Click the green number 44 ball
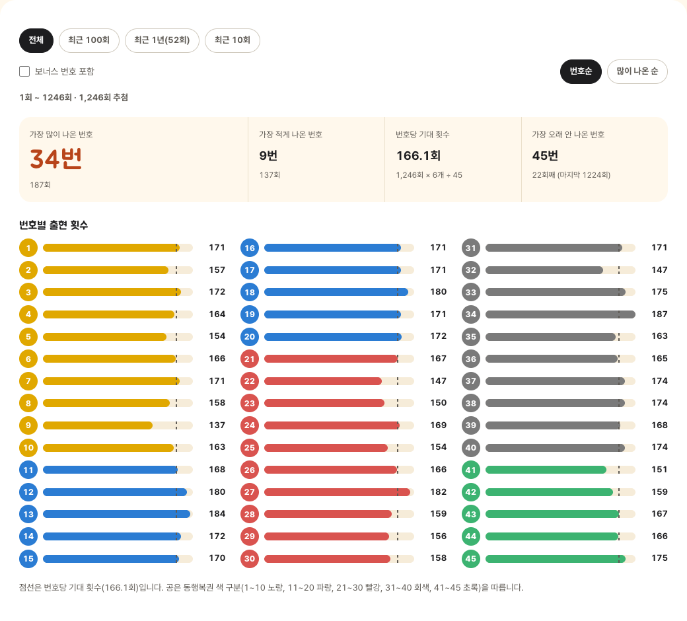This screenshot has height=621, width=687. click(x=471, y=536)
